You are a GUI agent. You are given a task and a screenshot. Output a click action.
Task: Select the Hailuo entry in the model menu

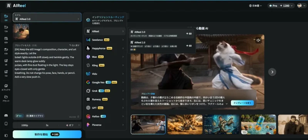point(105,117)
